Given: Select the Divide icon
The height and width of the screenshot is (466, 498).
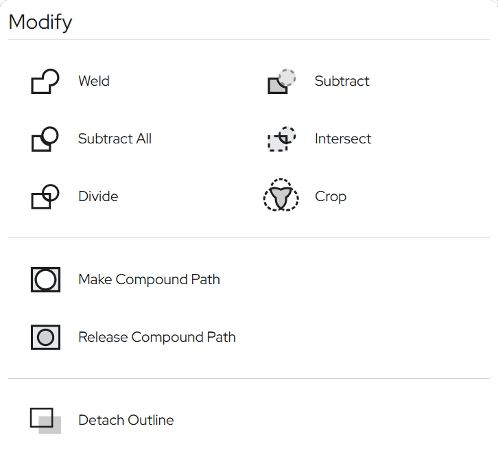Looking at the screenshot, I should coord(45,197).
